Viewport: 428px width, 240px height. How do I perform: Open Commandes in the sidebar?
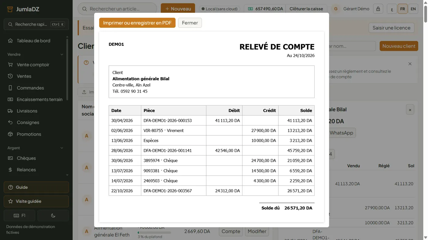point(30,88)
